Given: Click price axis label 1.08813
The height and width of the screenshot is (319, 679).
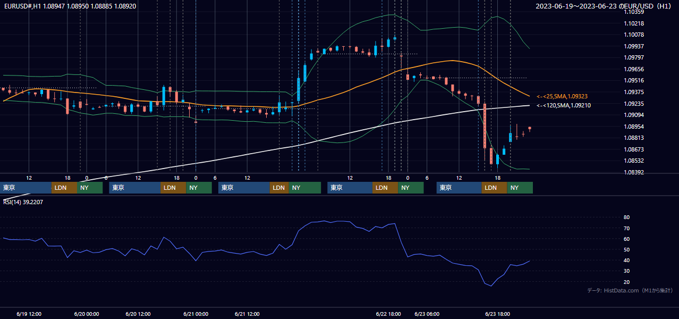Looking at the screenshot, I should pyautogui.click(x=634, y=138).
